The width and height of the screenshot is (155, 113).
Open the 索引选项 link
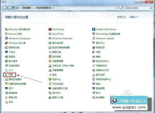point(100,75)
